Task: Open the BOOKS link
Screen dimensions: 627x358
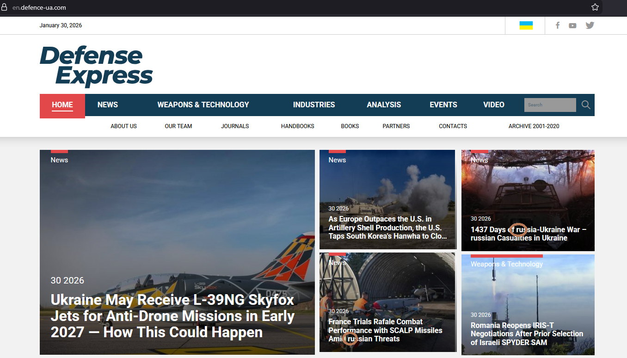Action: point(350,126)
